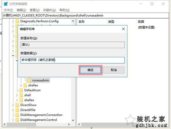Maximize the Registry Editor window
171x129 pixels.
coord(152,4)
